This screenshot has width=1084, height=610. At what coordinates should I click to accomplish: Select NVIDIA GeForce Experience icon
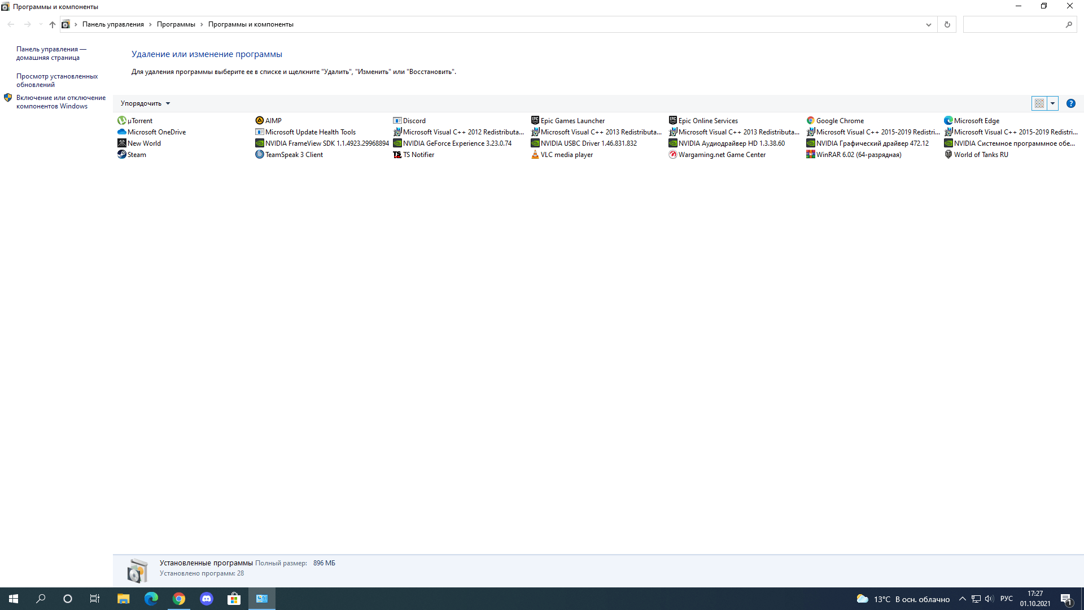point(397,143)
